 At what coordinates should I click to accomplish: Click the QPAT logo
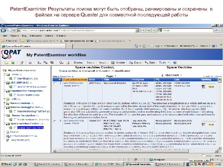click(11, 54)
